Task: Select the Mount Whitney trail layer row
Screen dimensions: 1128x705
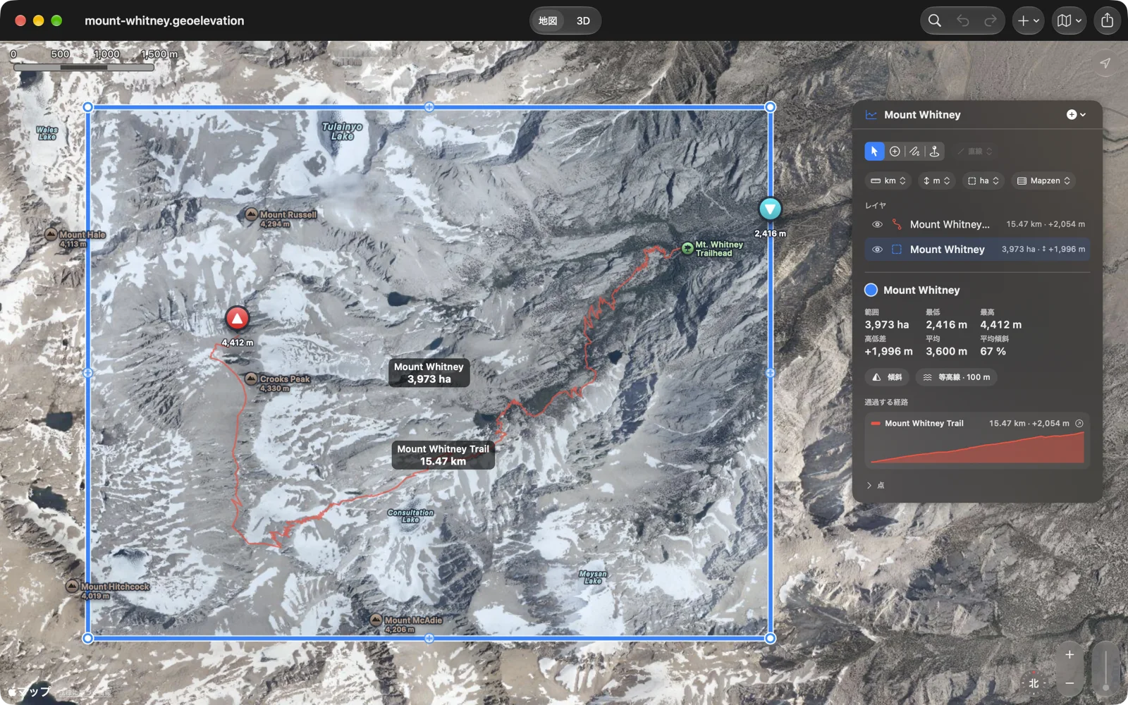Action: (977, 224)
